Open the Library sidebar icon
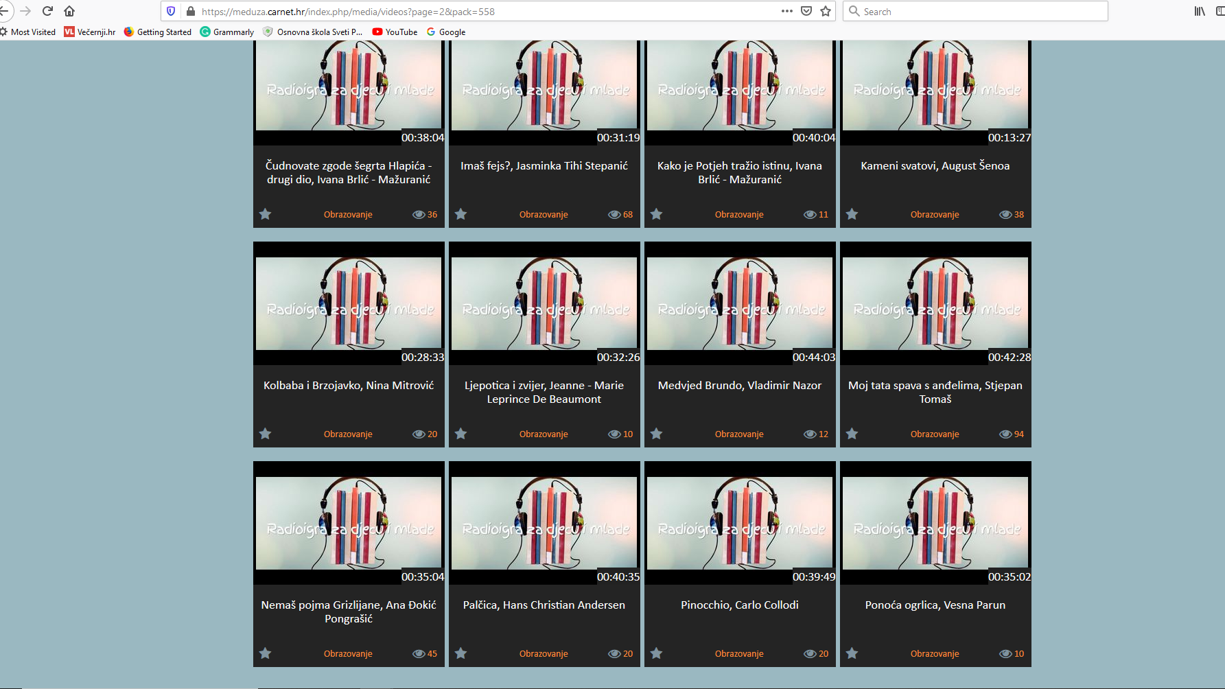 click(1199, 11)
